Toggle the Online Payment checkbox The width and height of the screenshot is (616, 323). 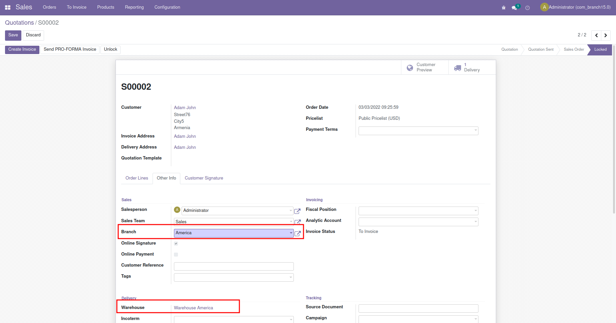tap(176, 255)
